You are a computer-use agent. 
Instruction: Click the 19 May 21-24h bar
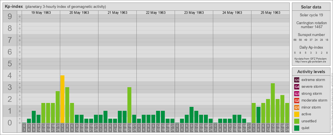click(58, 107)
